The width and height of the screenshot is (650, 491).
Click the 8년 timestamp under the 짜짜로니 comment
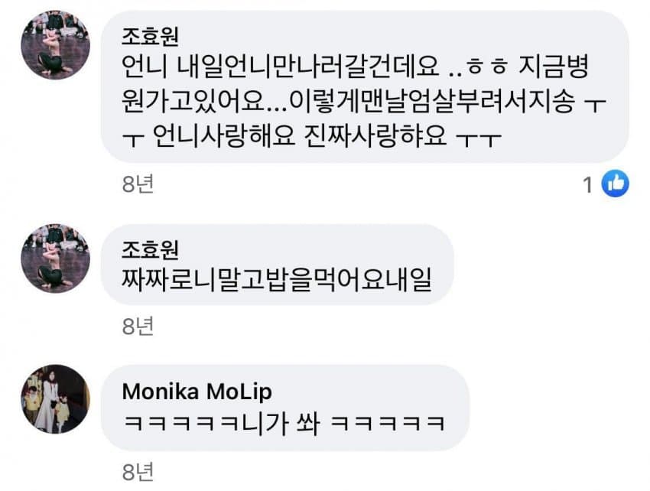point(138,326)
